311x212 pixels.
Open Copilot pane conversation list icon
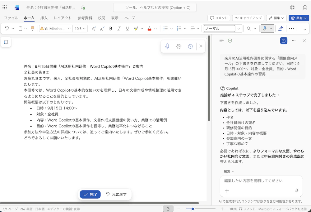pos(221,41)
